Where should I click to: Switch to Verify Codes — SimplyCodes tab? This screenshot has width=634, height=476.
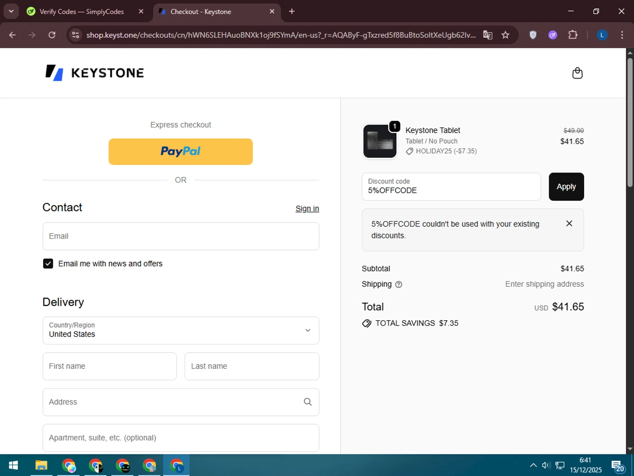(x=82, y=11)
